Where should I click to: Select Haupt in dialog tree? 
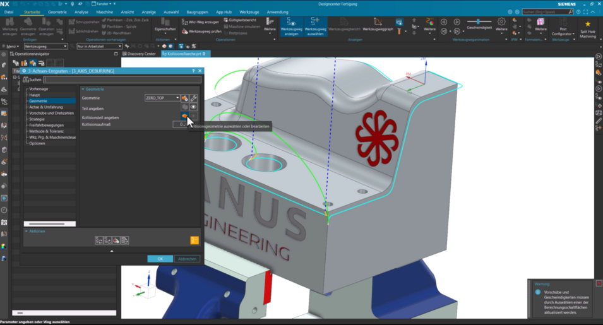pos(35,95)
